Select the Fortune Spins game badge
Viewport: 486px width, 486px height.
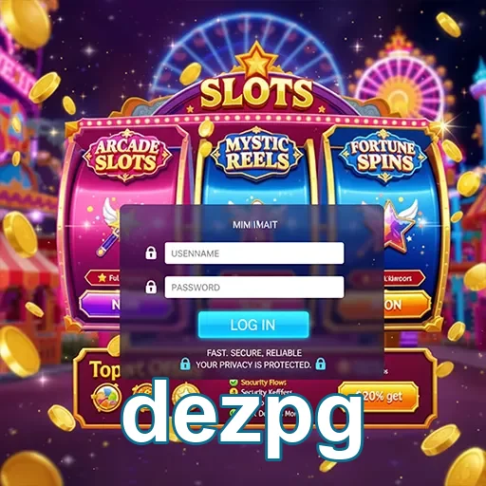tap(383, 156)
